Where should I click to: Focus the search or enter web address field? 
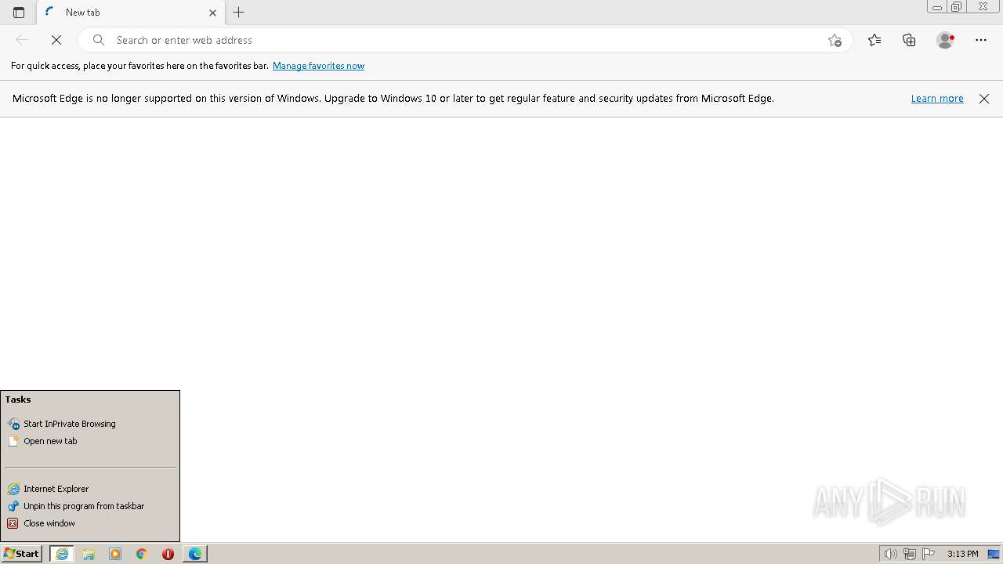click(x=466, y=40)
